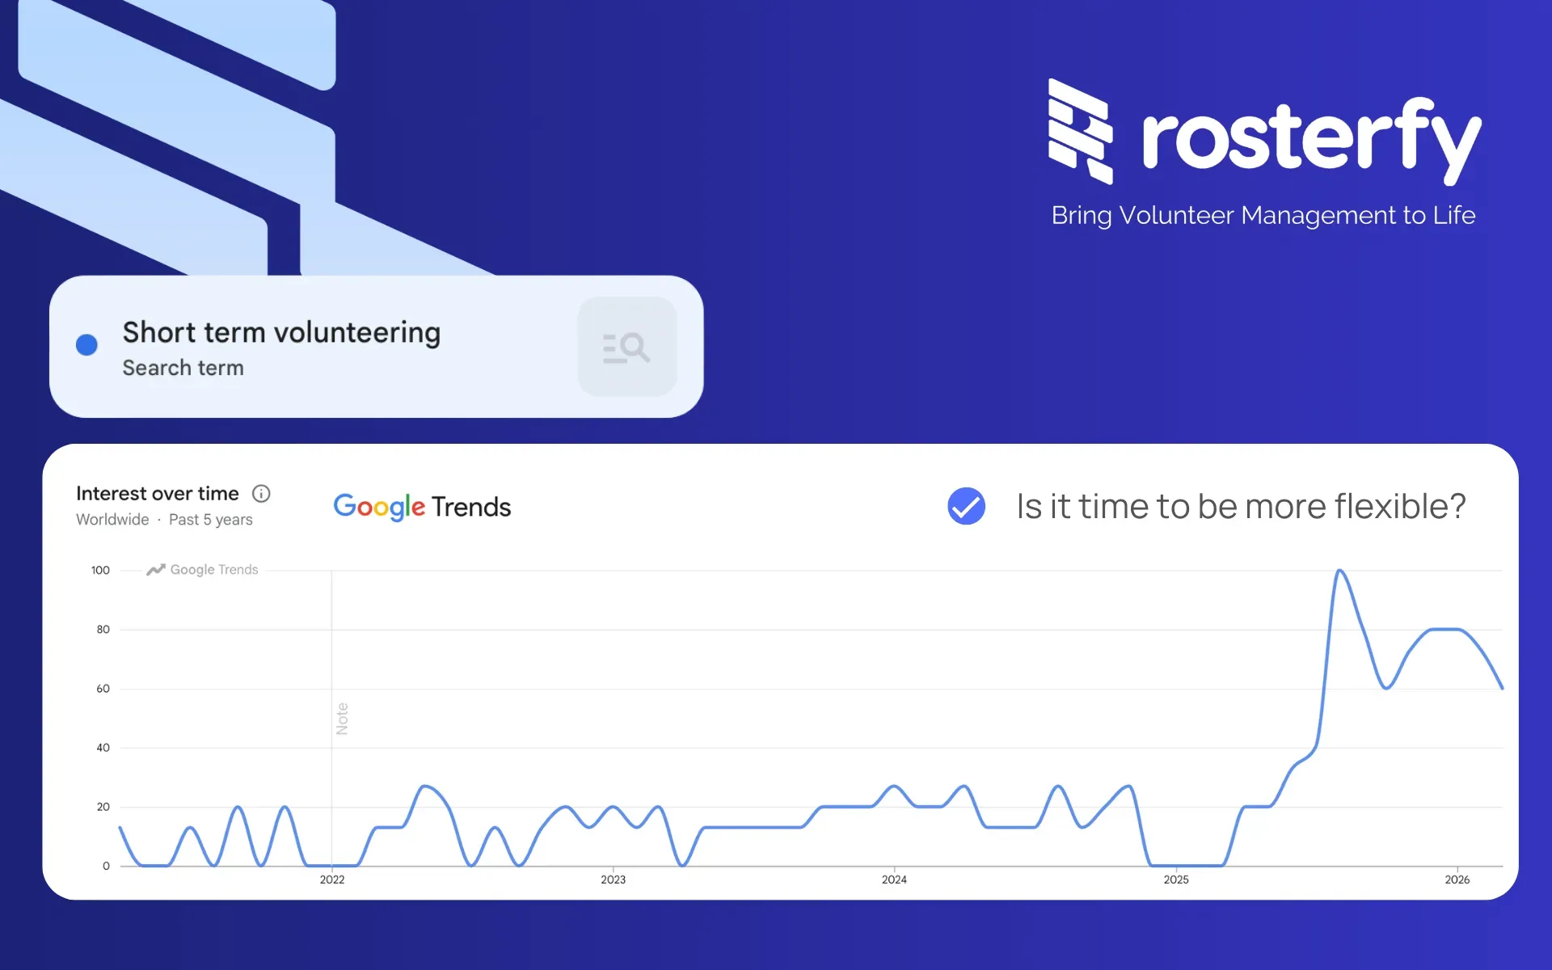
Task: Click the small trend-arrow watermark icon in chart
Action: (x=155, y=570)
